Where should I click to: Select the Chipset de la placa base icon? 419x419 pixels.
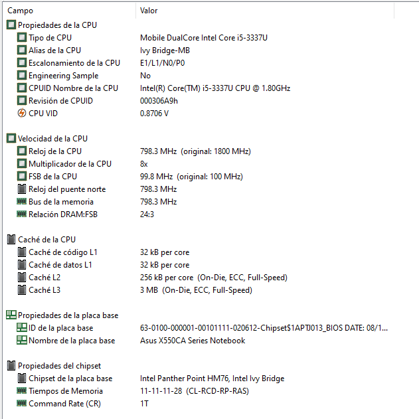22,378
